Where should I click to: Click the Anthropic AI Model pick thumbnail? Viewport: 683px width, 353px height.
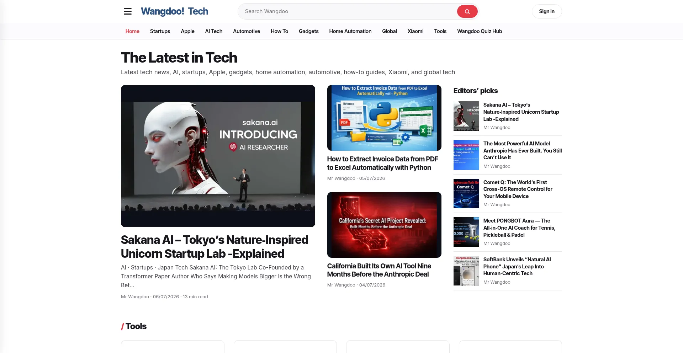tap(466, 155)
